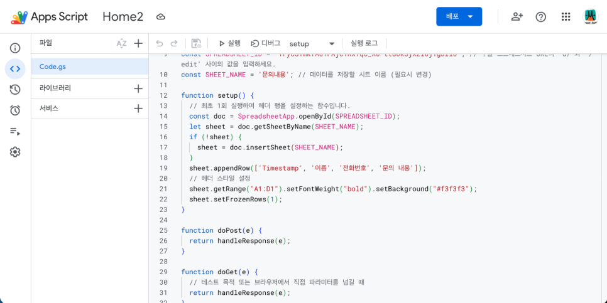
Task: Click line number 12 in gutter
Action: click(x=163, y=95)
